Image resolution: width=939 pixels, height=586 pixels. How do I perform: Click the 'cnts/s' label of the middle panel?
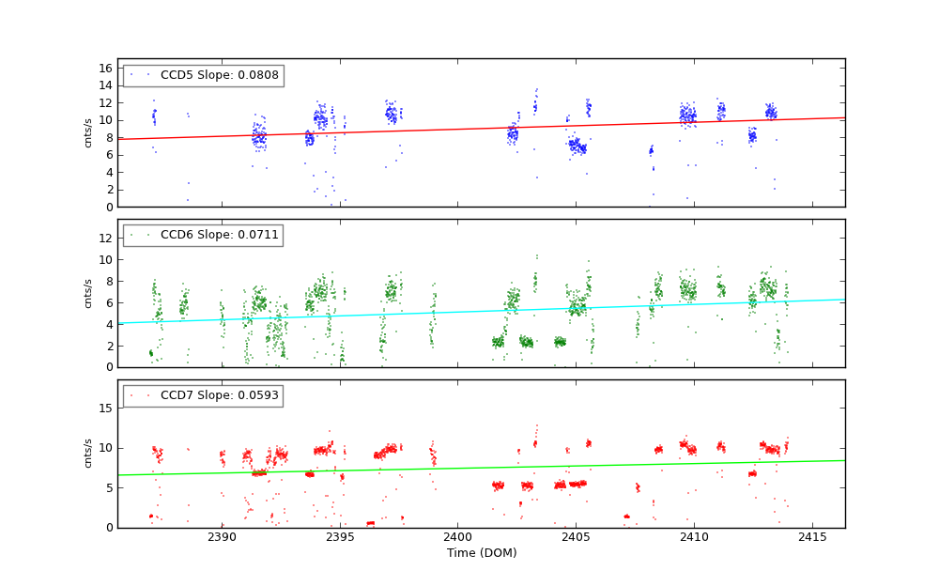click(x=88, y=293)
